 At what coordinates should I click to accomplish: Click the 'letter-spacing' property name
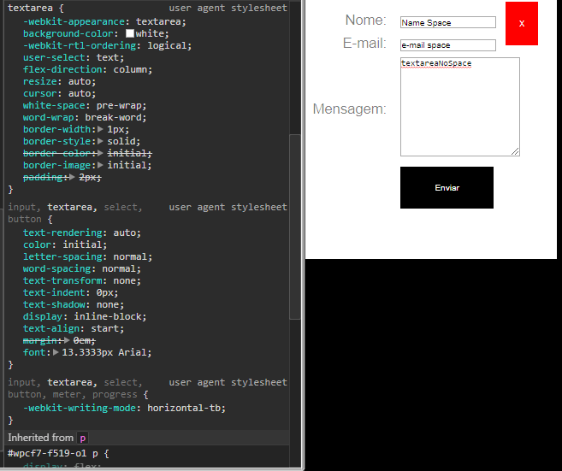click(62, 256)
